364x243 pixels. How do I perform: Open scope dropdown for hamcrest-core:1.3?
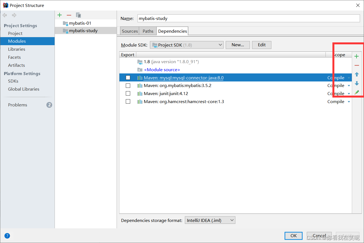coord(349,102)
